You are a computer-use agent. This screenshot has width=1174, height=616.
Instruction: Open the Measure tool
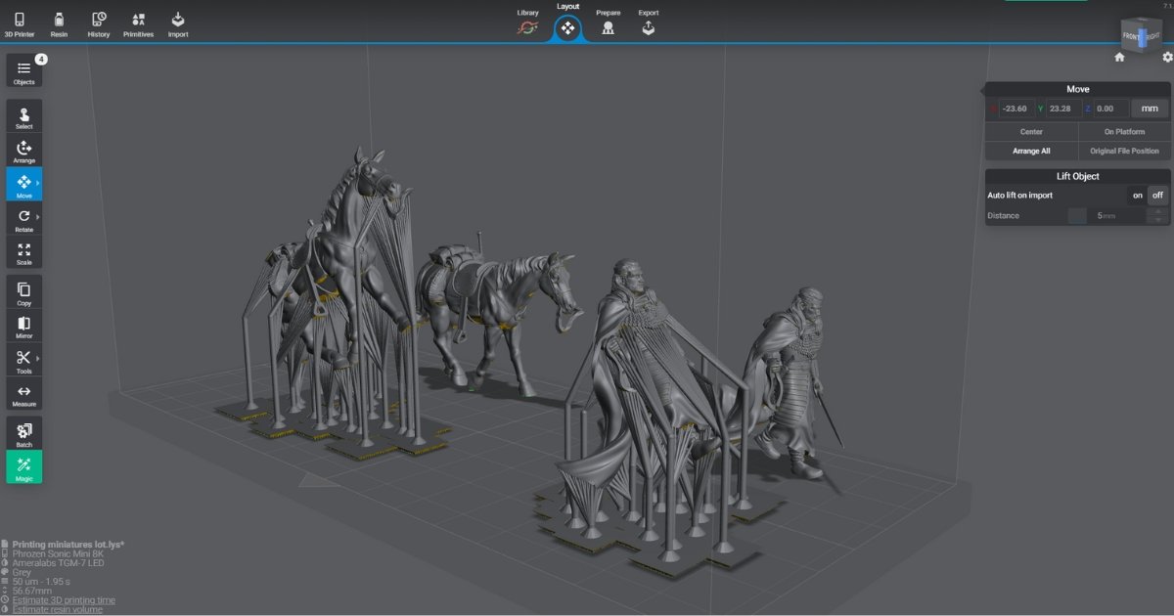point(23,391)
